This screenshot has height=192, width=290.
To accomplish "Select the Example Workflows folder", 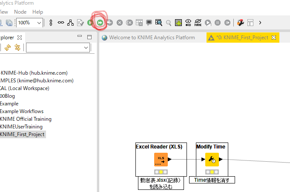I will point(22,111).
